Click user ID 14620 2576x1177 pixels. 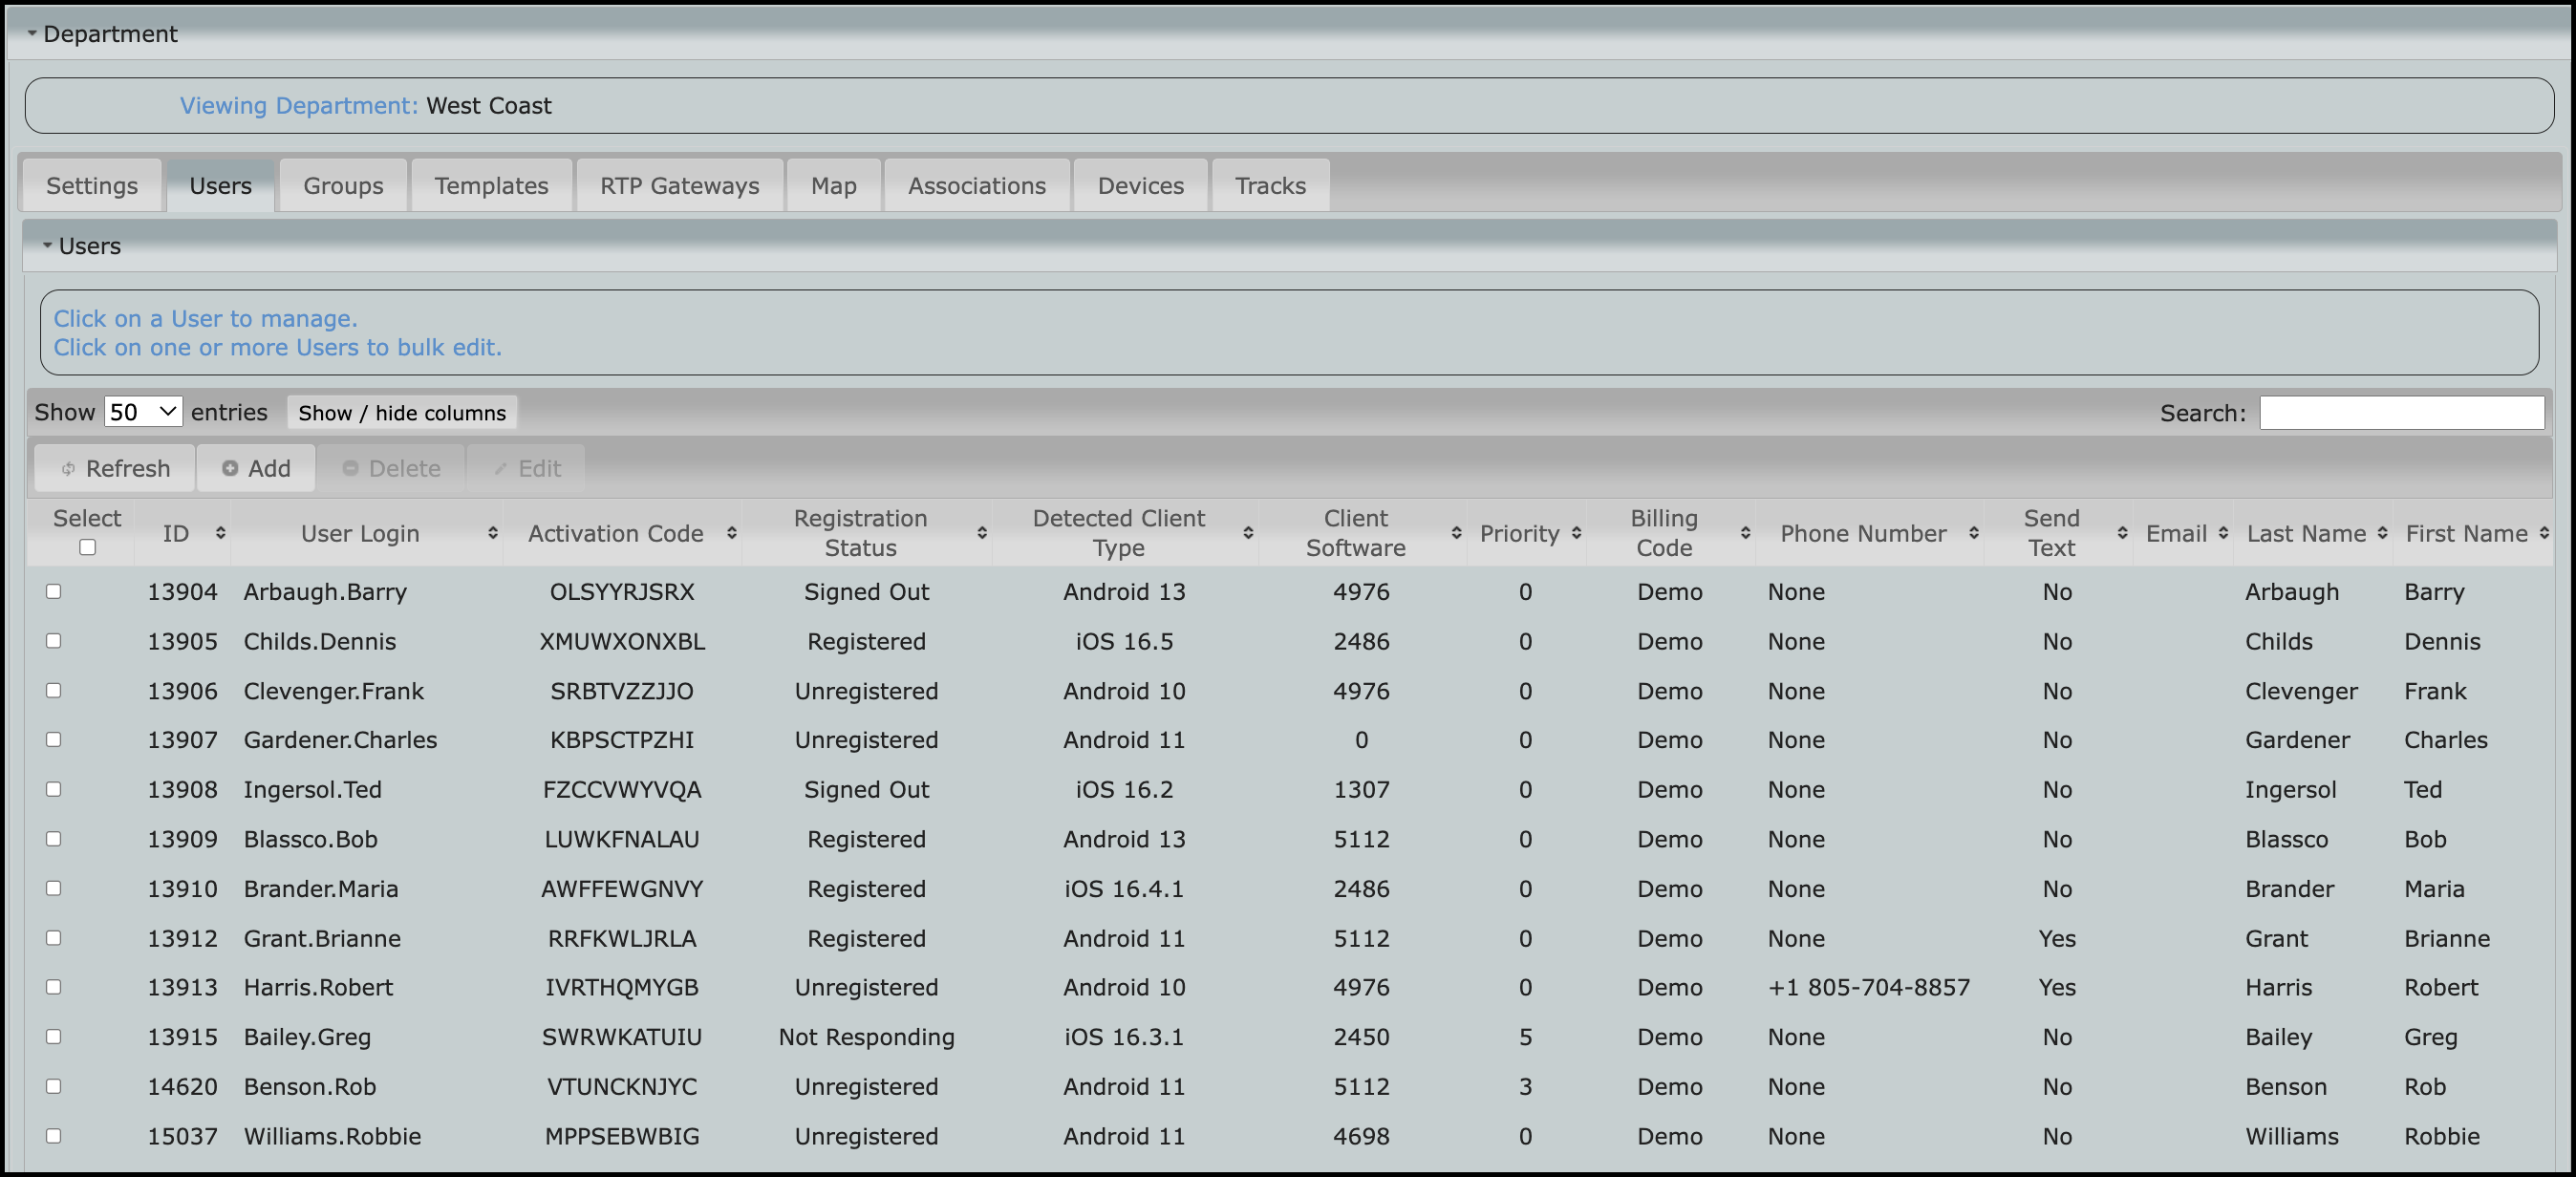pyautogui.click(x=182, y=1087)
